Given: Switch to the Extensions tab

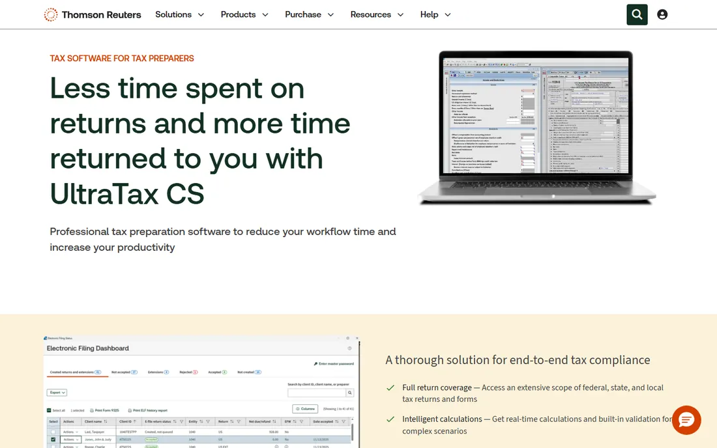Looking at the screenshot, I should [x=158, y=372].
